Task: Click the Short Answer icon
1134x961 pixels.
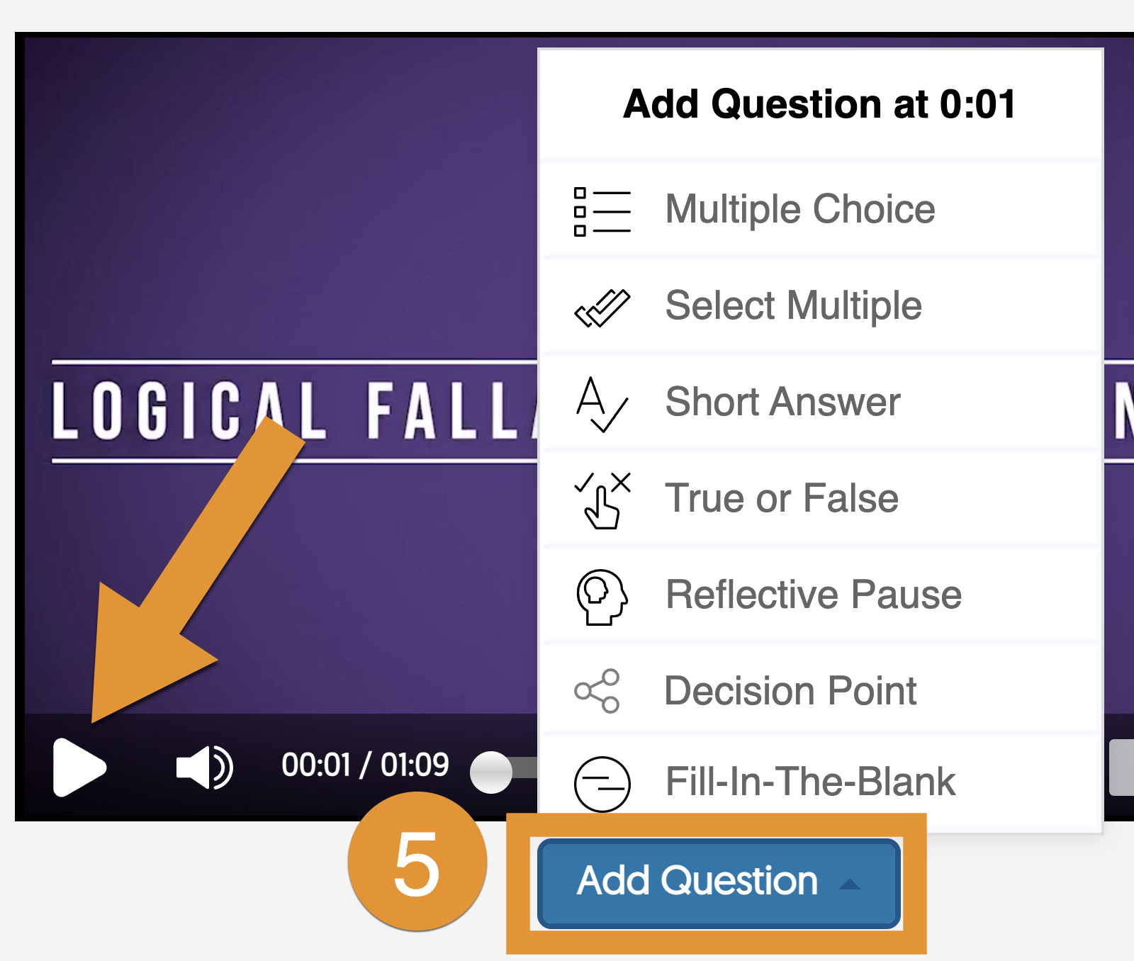Action: point(602,404)
